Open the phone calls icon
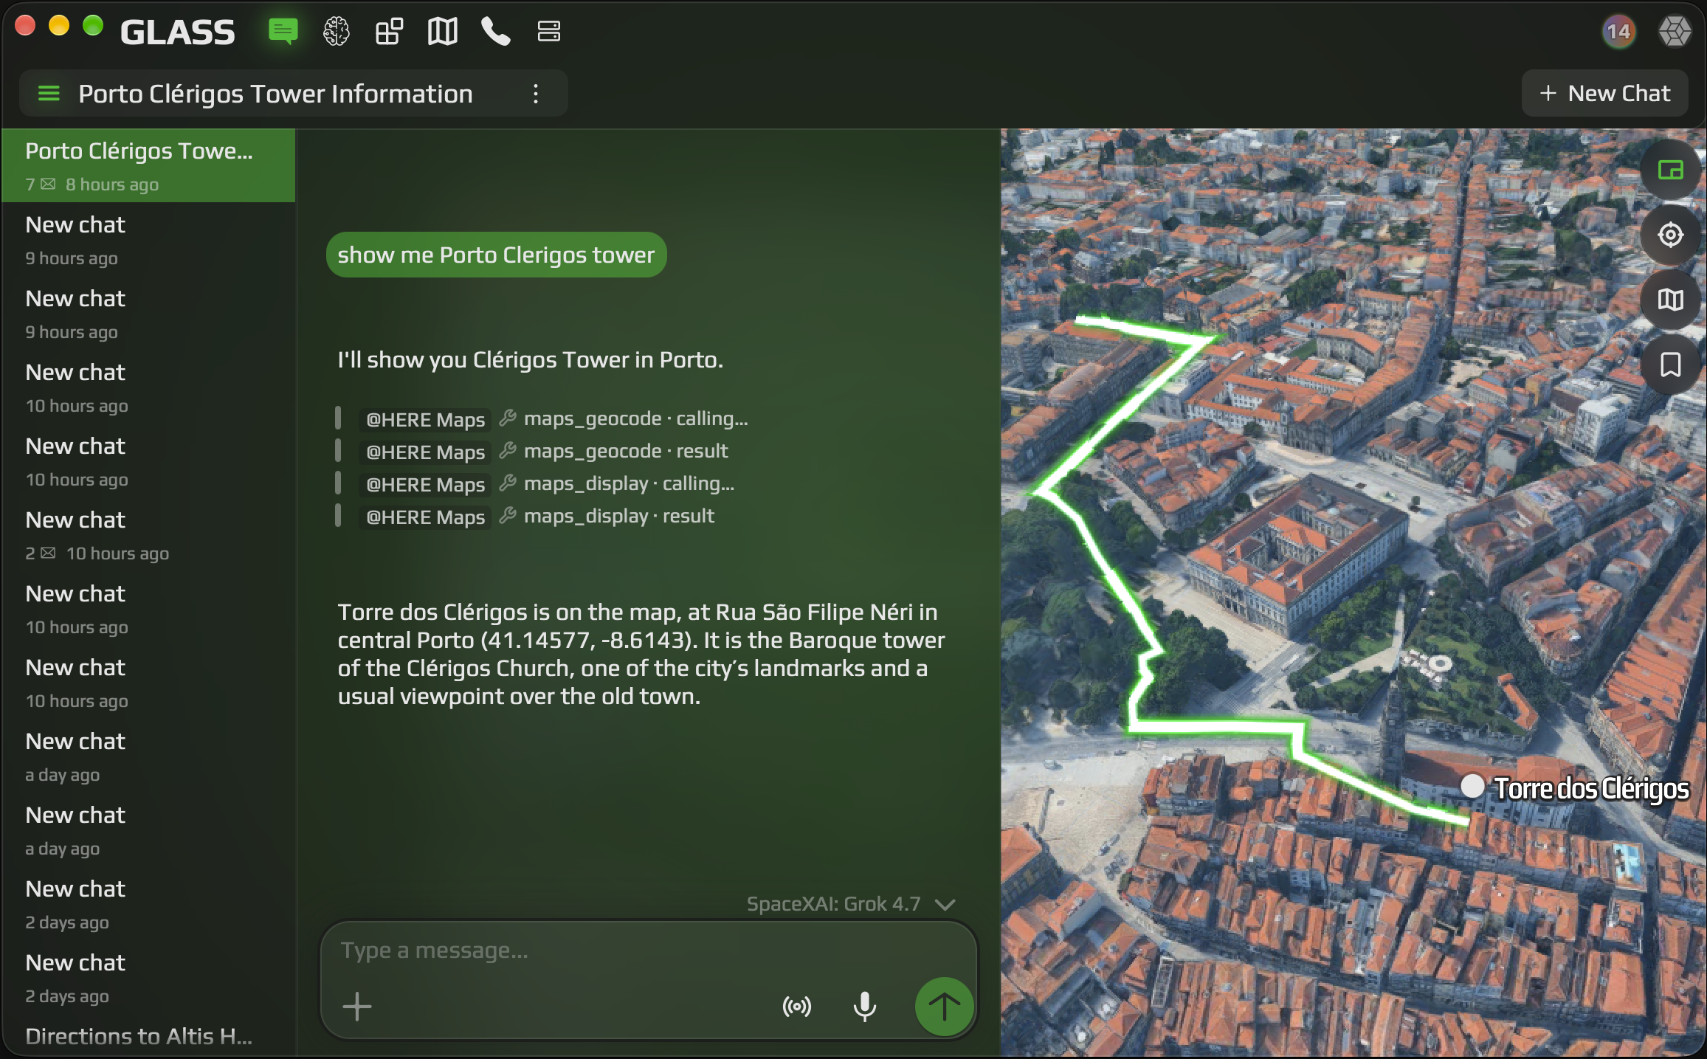The height and width of the screenshot is (1059, 1707). (x=495, y=32)
